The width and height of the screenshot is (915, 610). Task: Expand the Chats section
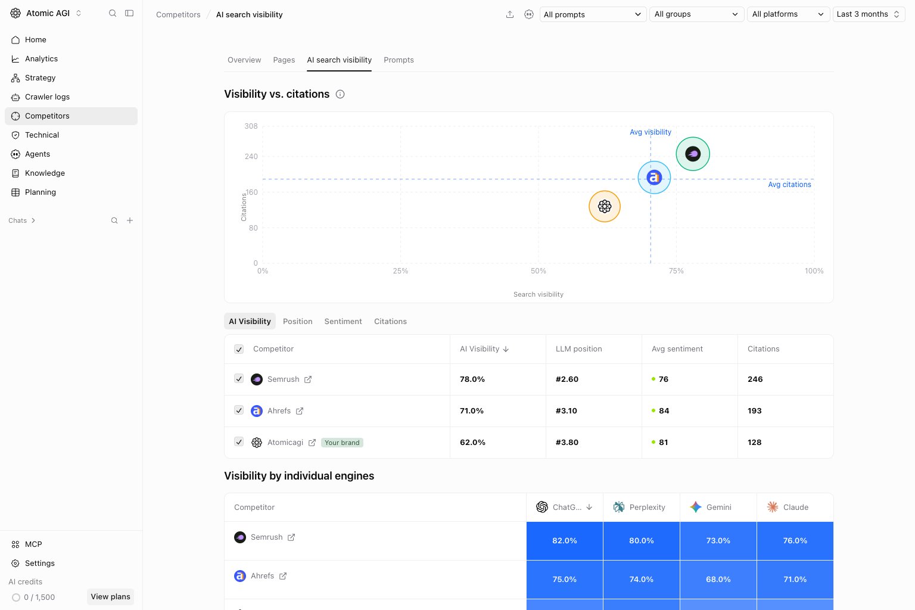point(22,220)
